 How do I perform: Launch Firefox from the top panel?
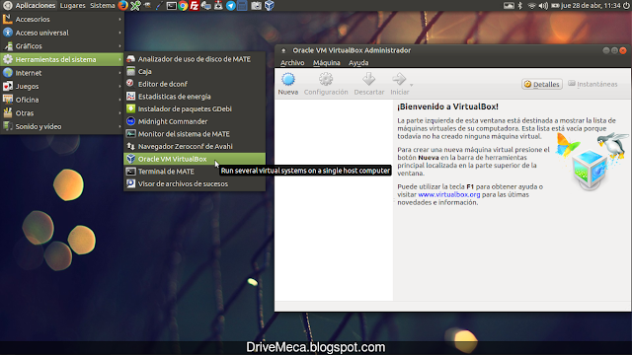tap(122, 5)
